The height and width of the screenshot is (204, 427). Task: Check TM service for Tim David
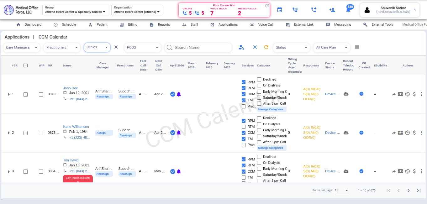[244, 177]
